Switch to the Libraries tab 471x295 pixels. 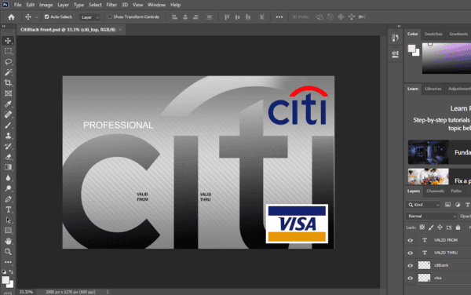tap(433, 89)
